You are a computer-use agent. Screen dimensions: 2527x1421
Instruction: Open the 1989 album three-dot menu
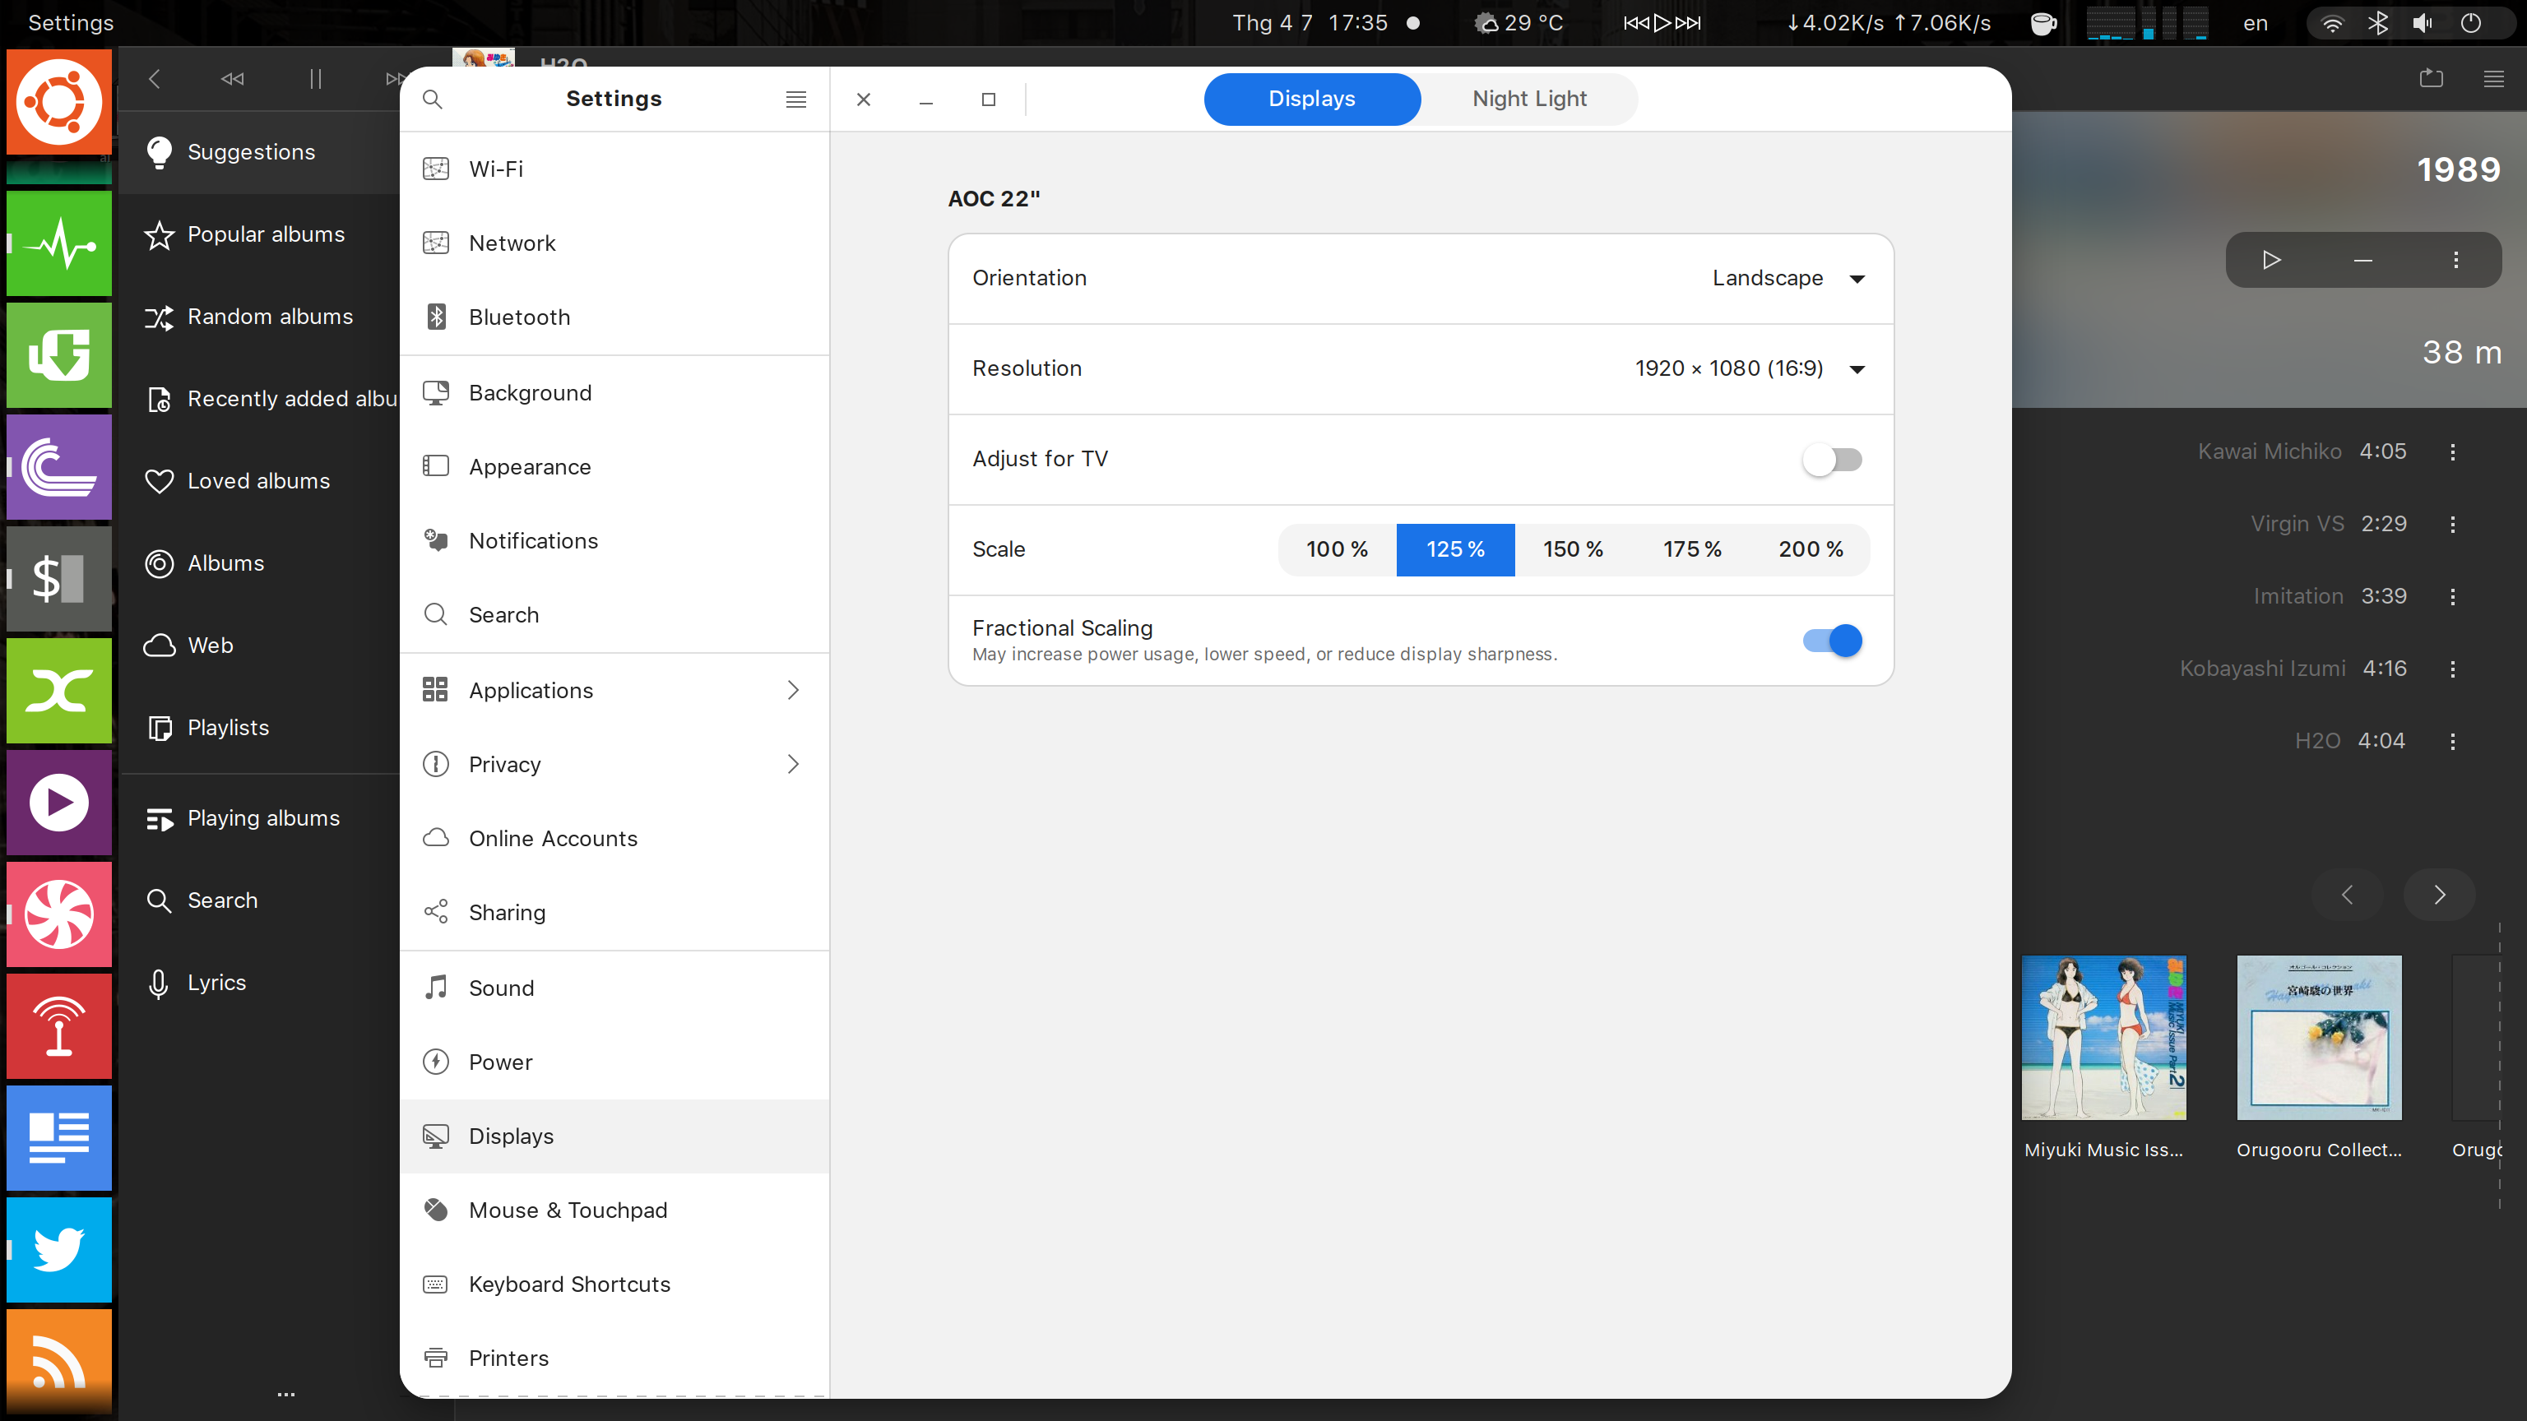coord(2456,260)
